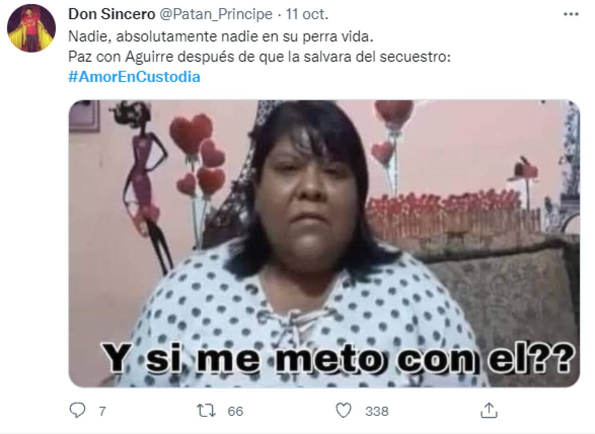Click the retweet count showing 66
Viewport: 595px width, 434px height.
(x=236, y=411)
